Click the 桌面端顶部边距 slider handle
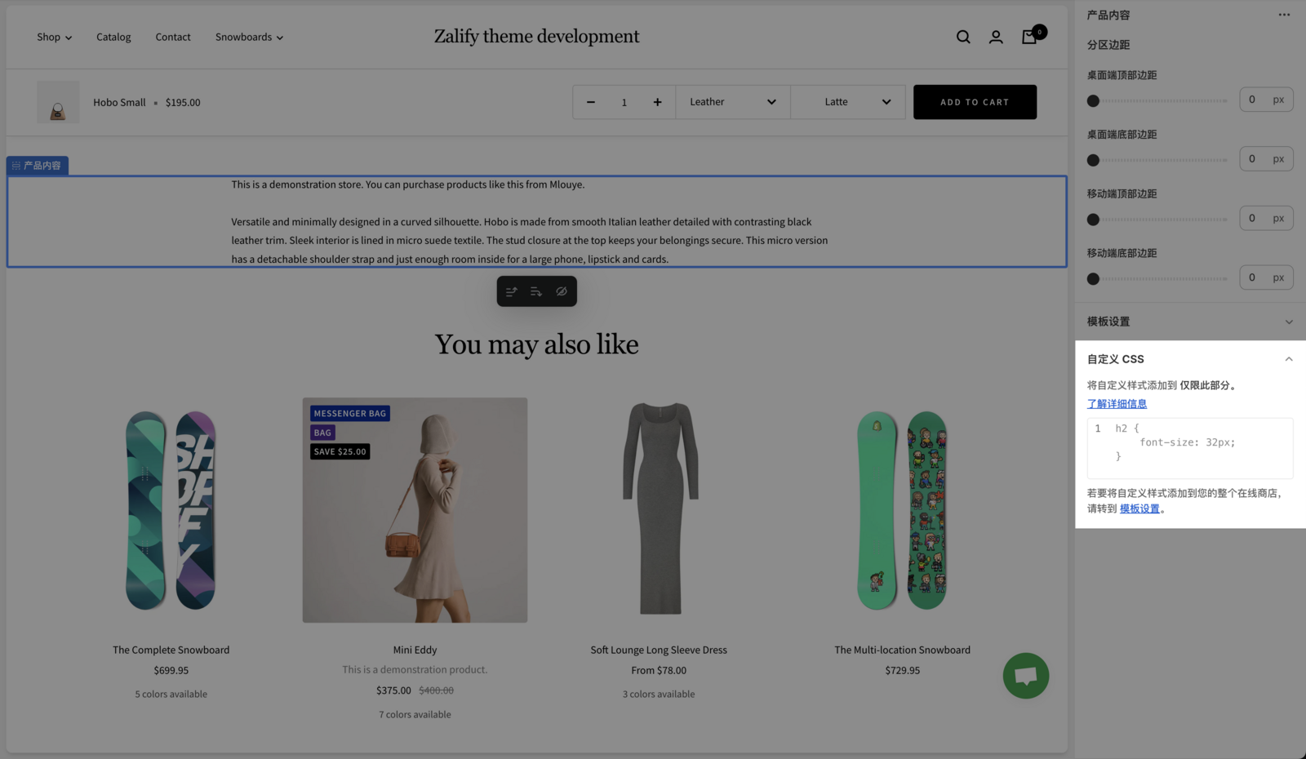The image size is (1306, 759). pos(1093,101)
